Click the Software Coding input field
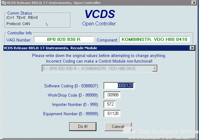The image size is (199, 140). pyautogui.click(x=119, y=86)
